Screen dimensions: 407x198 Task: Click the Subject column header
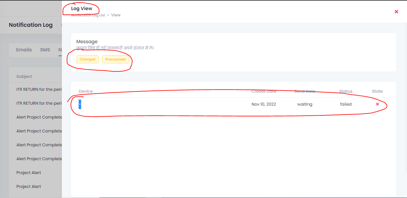click(x=24, y=77)
